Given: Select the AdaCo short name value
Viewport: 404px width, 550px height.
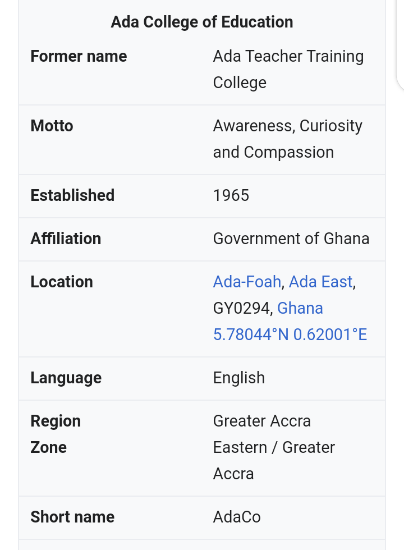Looking at the screenshot, I should tap(237, 517).
